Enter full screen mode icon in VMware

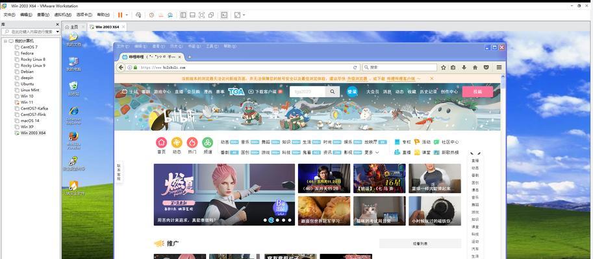(201, 15)
